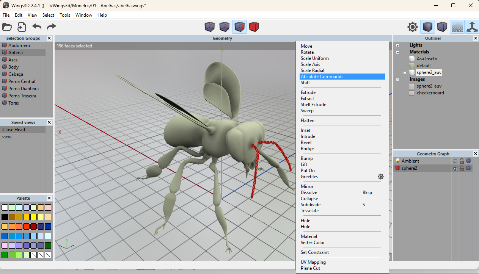Click the Open file folder icon

(x=7, y=27)
